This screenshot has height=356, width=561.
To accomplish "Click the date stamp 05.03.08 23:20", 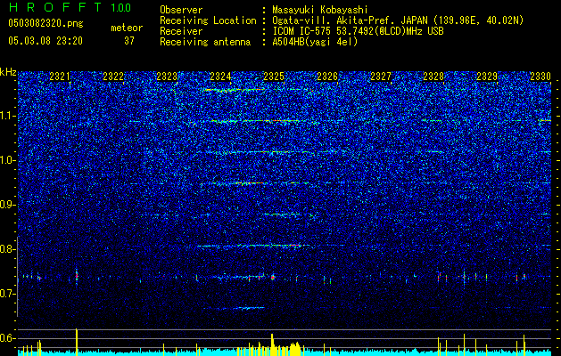I will click(45, 41).
